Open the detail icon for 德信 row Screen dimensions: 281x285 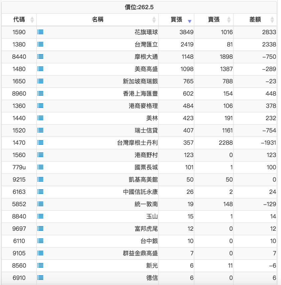(x=40, y=278)
